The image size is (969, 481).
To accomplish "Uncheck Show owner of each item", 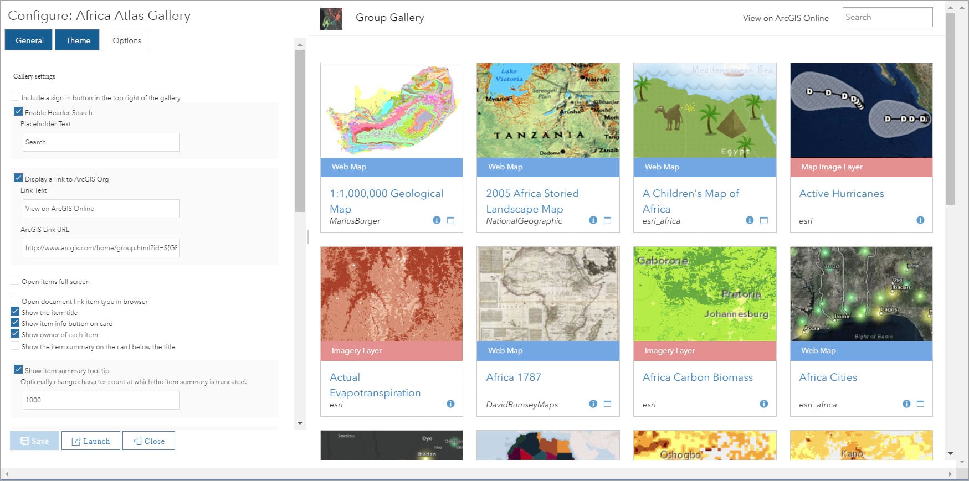I will pos(16,334).
